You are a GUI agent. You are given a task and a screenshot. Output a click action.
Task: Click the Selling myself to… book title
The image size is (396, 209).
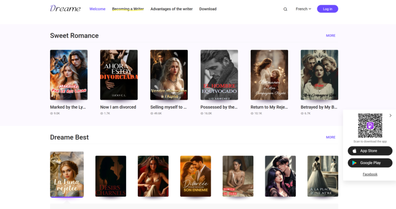coord(169,107)
